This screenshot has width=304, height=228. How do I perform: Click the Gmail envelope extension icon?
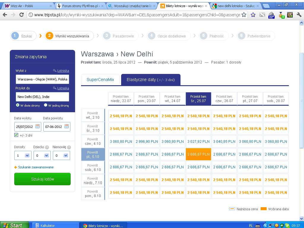pos(262,15)
